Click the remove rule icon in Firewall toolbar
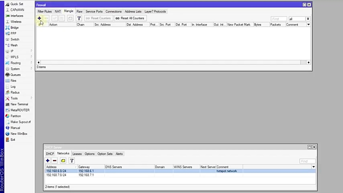The height and width of the screenshot is (193, 343). [x=46, y=18]
